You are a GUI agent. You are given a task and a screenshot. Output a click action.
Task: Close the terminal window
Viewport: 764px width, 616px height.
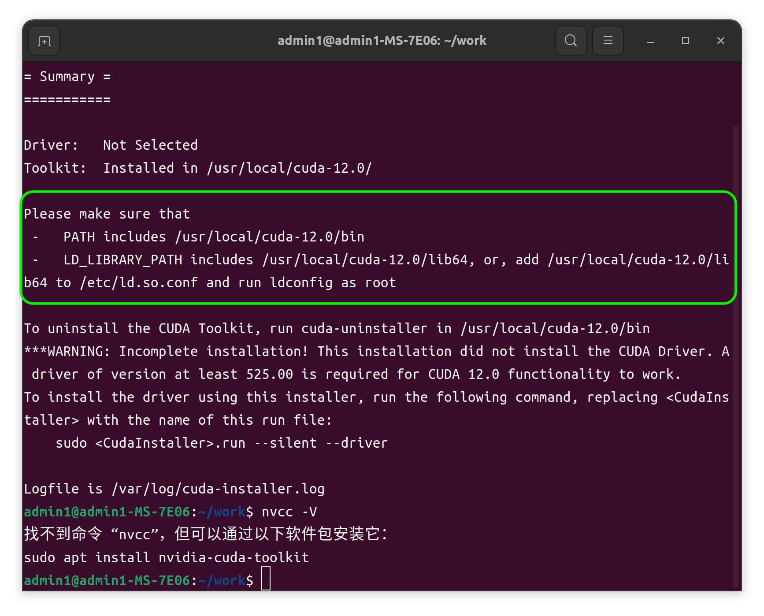(x=720, y=41)
